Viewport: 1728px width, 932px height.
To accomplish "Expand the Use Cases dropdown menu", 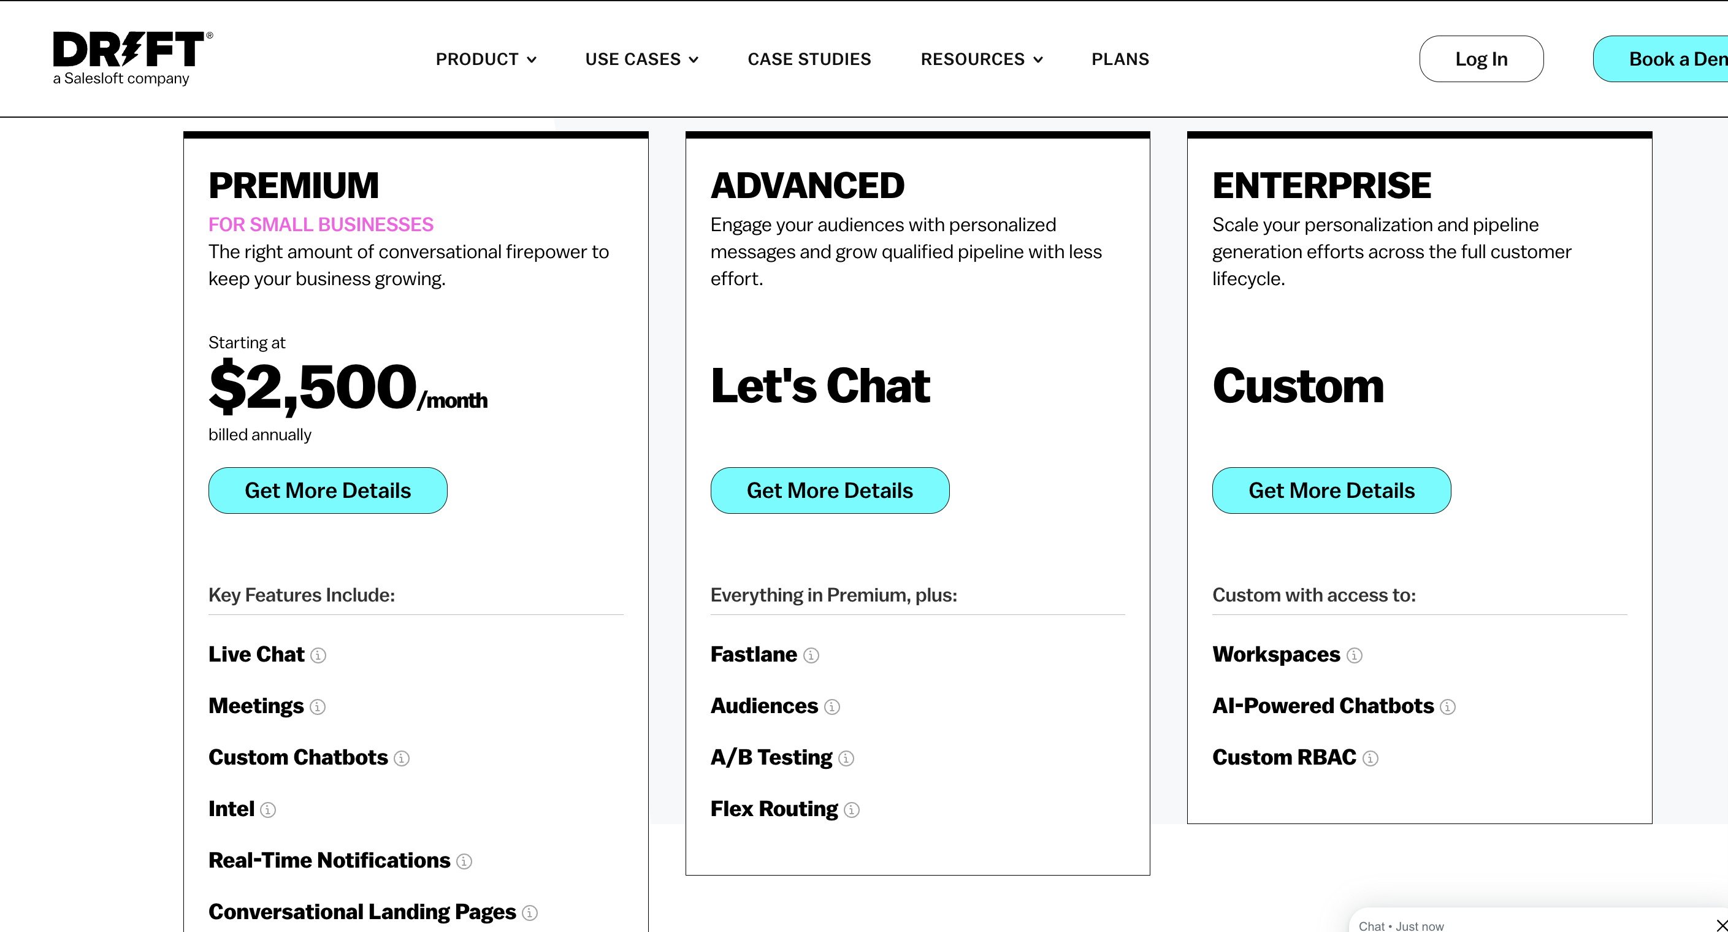I will (x=642, y=59).
